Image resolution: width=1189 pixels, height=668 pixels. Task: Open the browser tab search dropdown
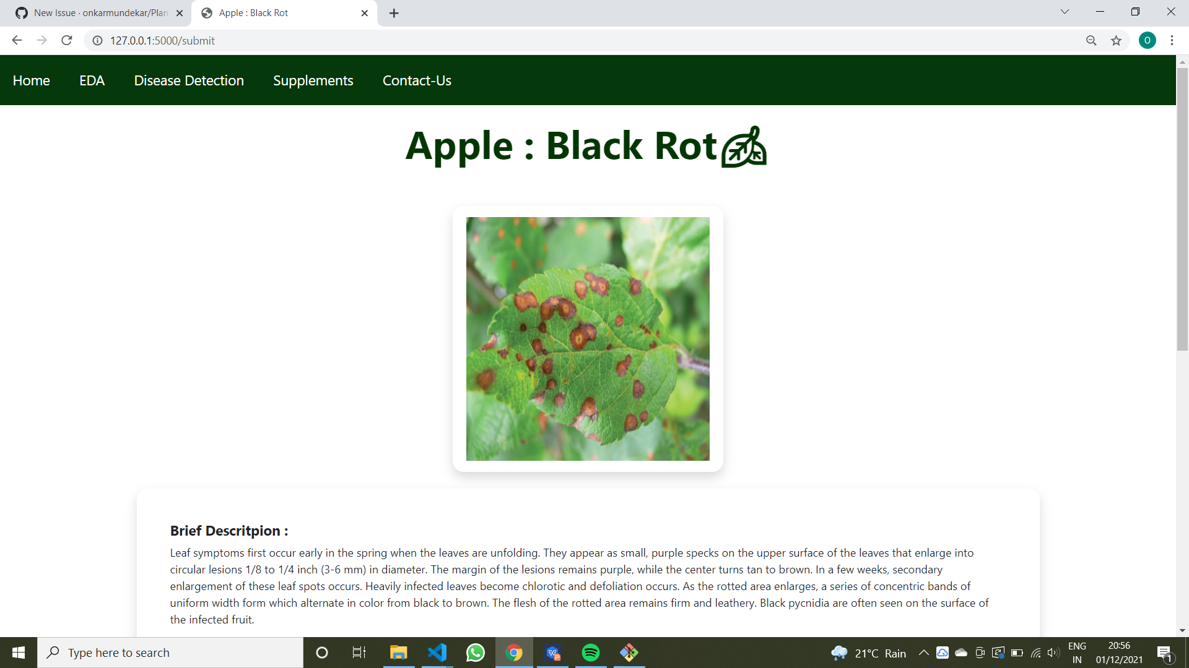coord(1065,12)
